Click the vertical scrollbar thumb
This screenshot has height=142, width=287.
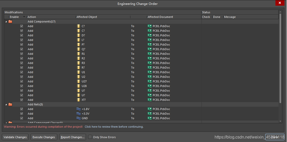point(280,58)
